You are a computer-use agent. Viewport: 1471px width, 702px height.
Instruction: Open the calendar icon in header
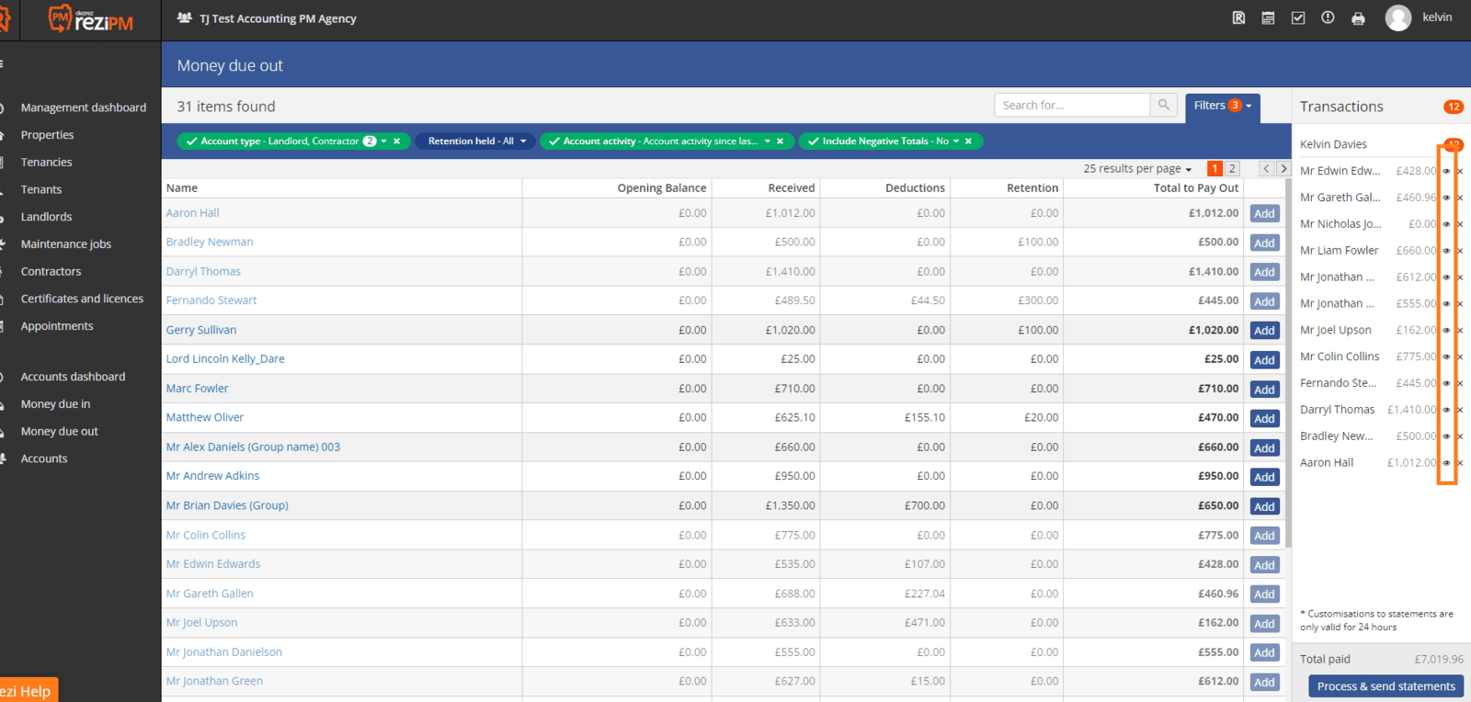pyautogui.click(x=1268, y=18)
